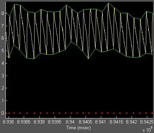Select the x-axis tick label 8.9395
Screen dimensions: 154x133
pos(55,122)
